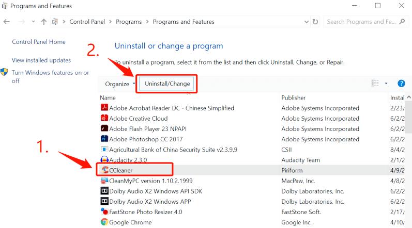Go up one folder level arrow
Screen dimensions: 412x228
tap(44, 22)
